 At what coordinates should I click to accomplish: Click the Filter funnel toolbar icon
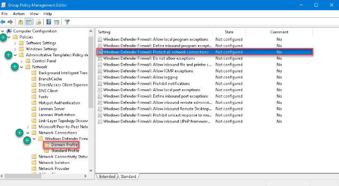coord(67,22)
